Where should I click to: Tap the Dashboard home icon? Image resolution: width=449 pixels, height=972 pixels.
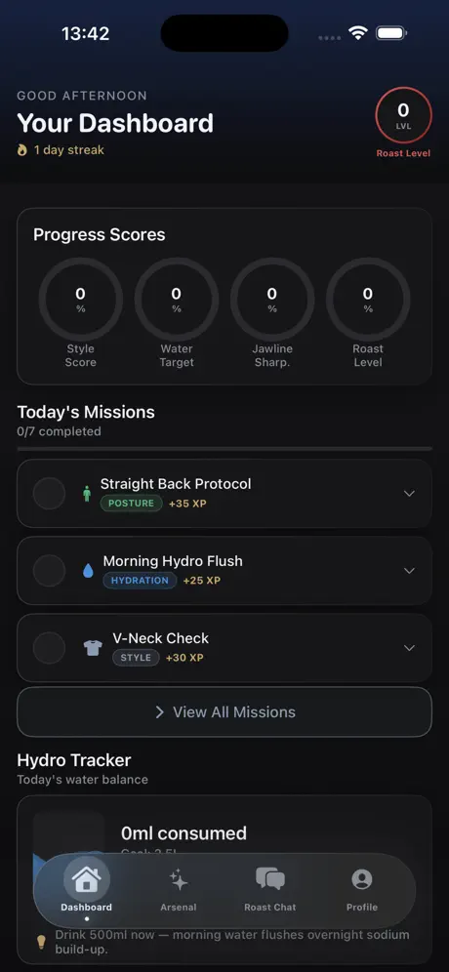coord(87,879)
